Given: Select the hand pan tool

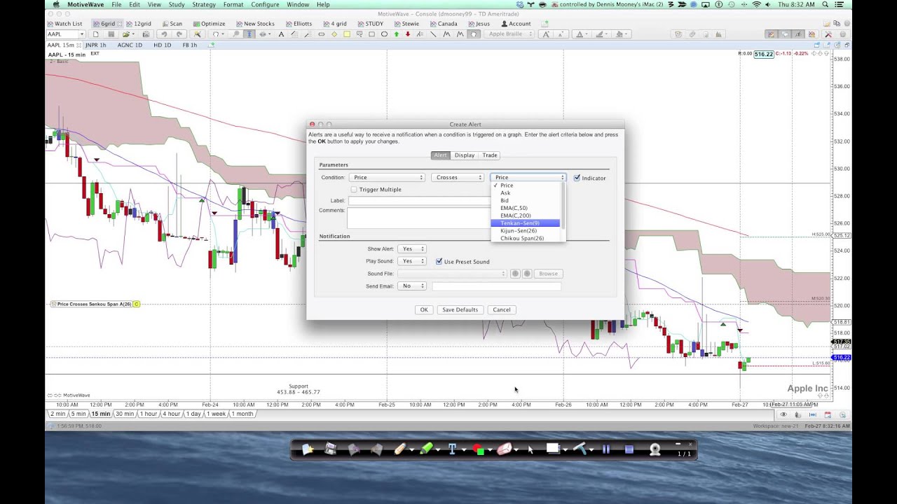Looking at the screenshot, I should [474, 34].
